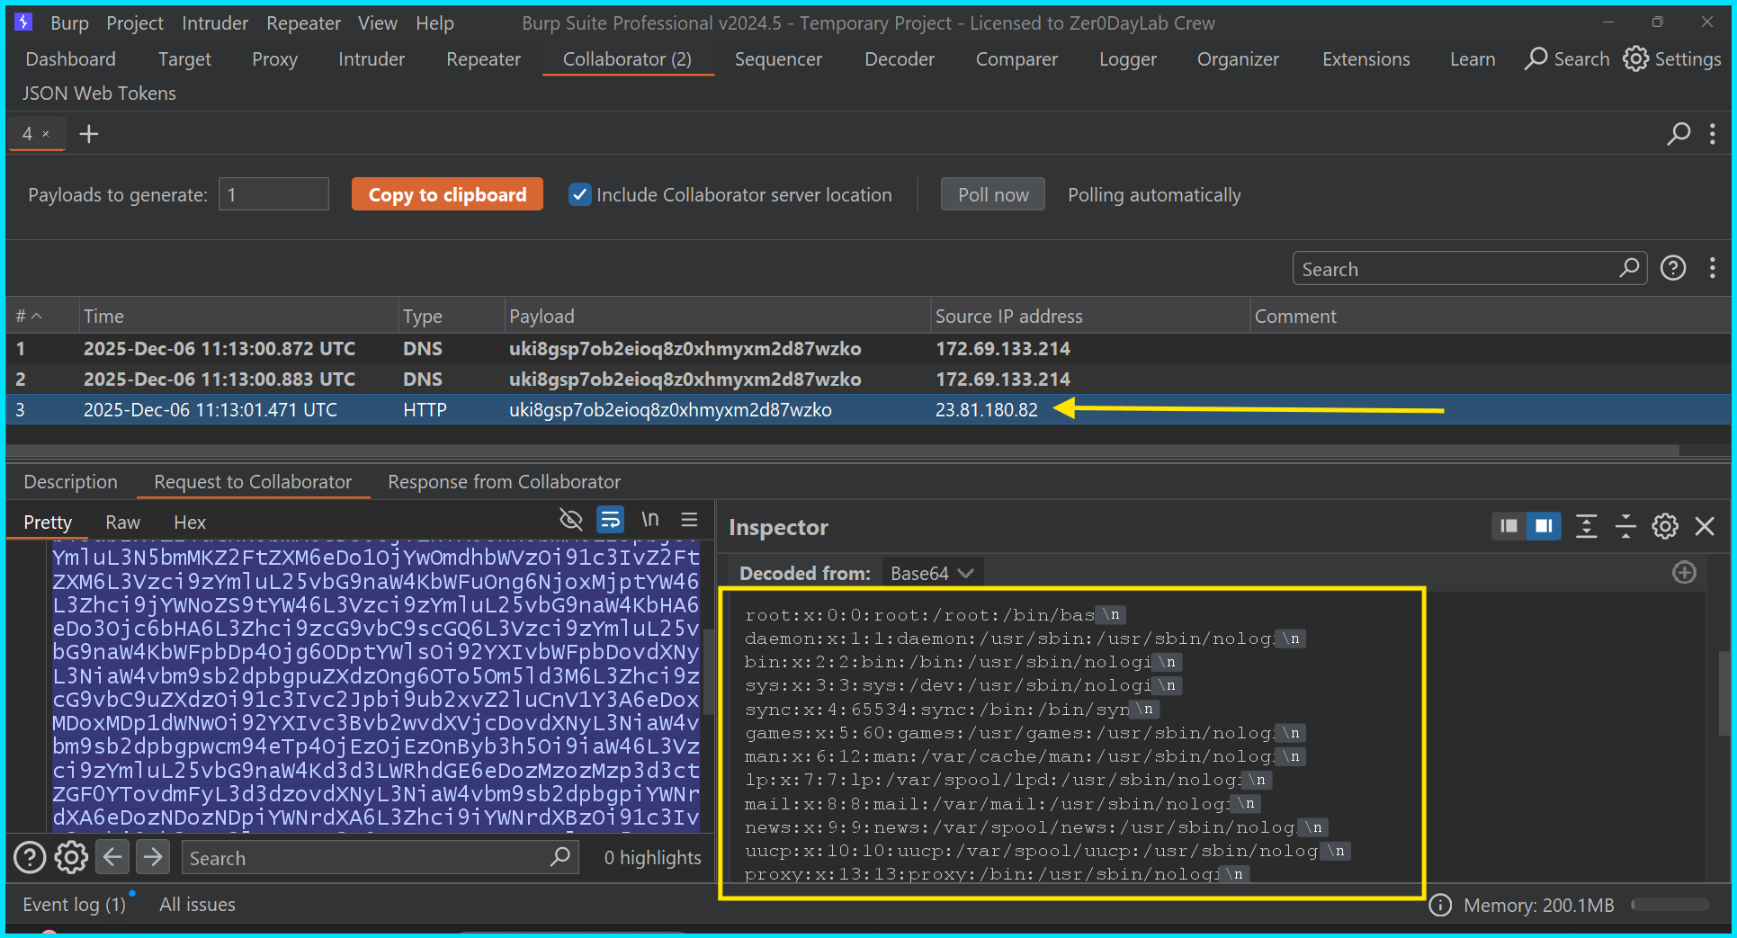Viewport: 1737px width, 938px height.
Task: Click the tab search magnifier icon
Action: coord(1679,134)
